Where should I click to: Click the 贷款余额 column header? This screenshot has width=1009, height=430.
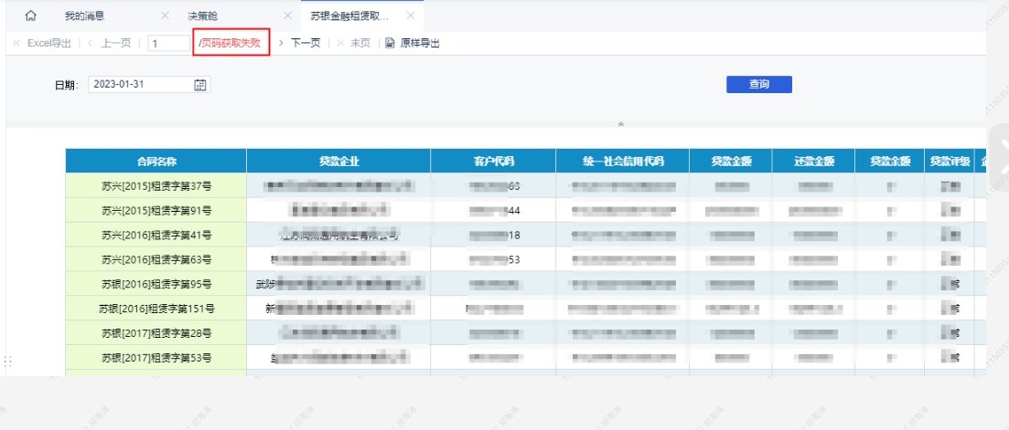[890, 161]
